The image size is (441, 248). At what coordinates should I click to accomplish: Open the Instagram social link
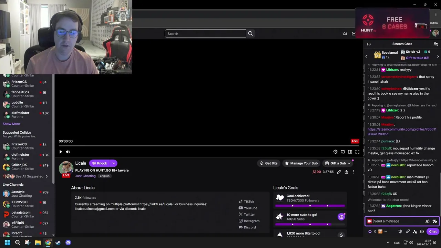pos(249,221)
